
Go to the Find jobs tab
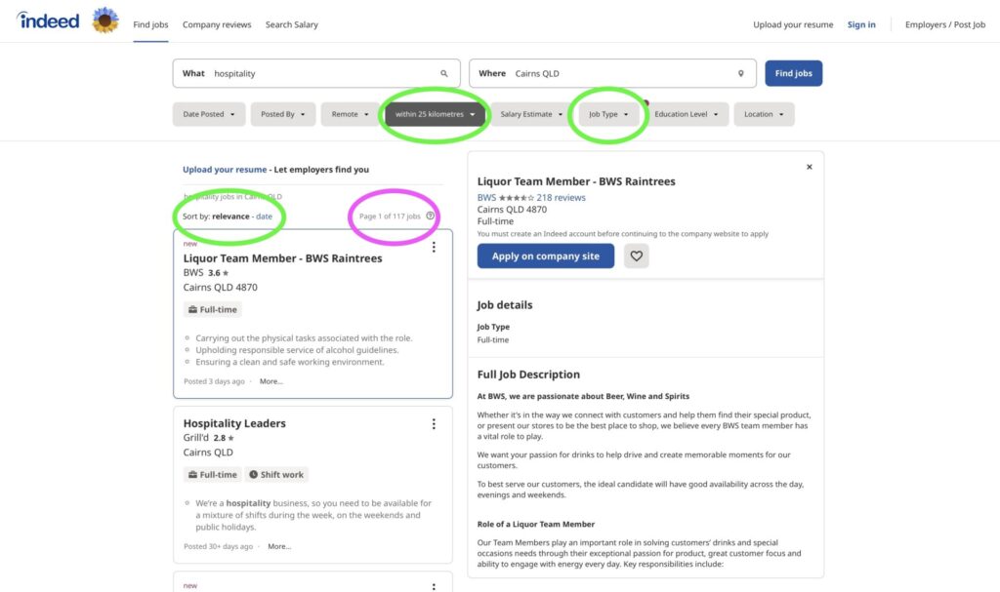coord(150,24)
